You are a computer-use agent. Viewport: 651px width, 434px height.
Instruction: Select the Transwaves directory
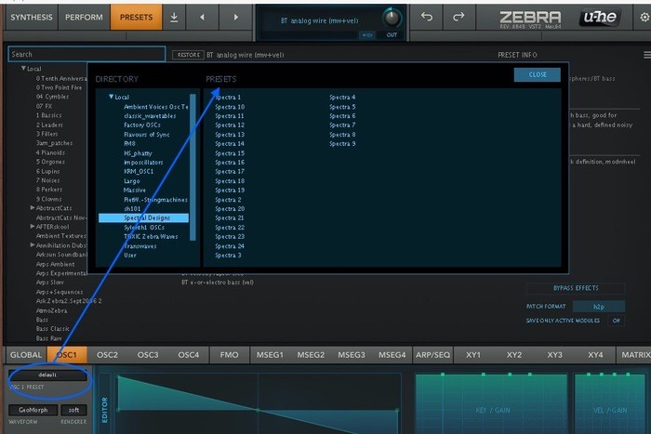(140, 246)
